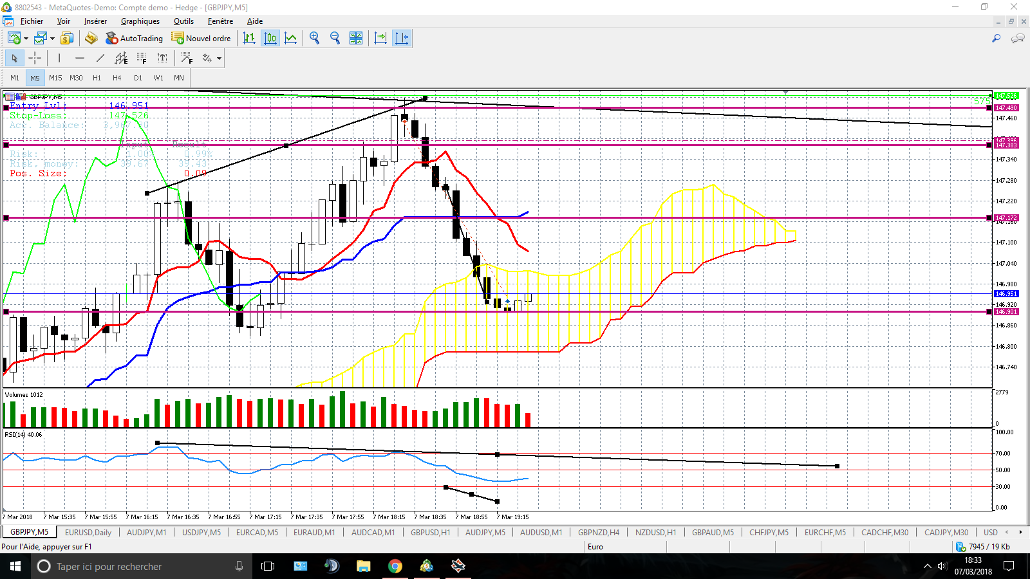Image resolution: width=1030 pixels, height=579 pixels.
Task: Select the equidistant channel tool
Action: point(121,59)
